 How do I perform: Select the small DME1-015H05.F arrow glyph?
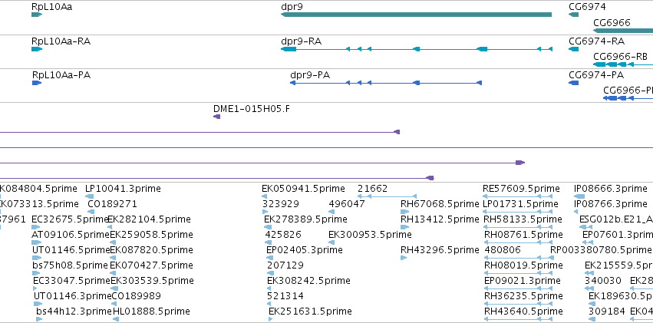point(216,117)
